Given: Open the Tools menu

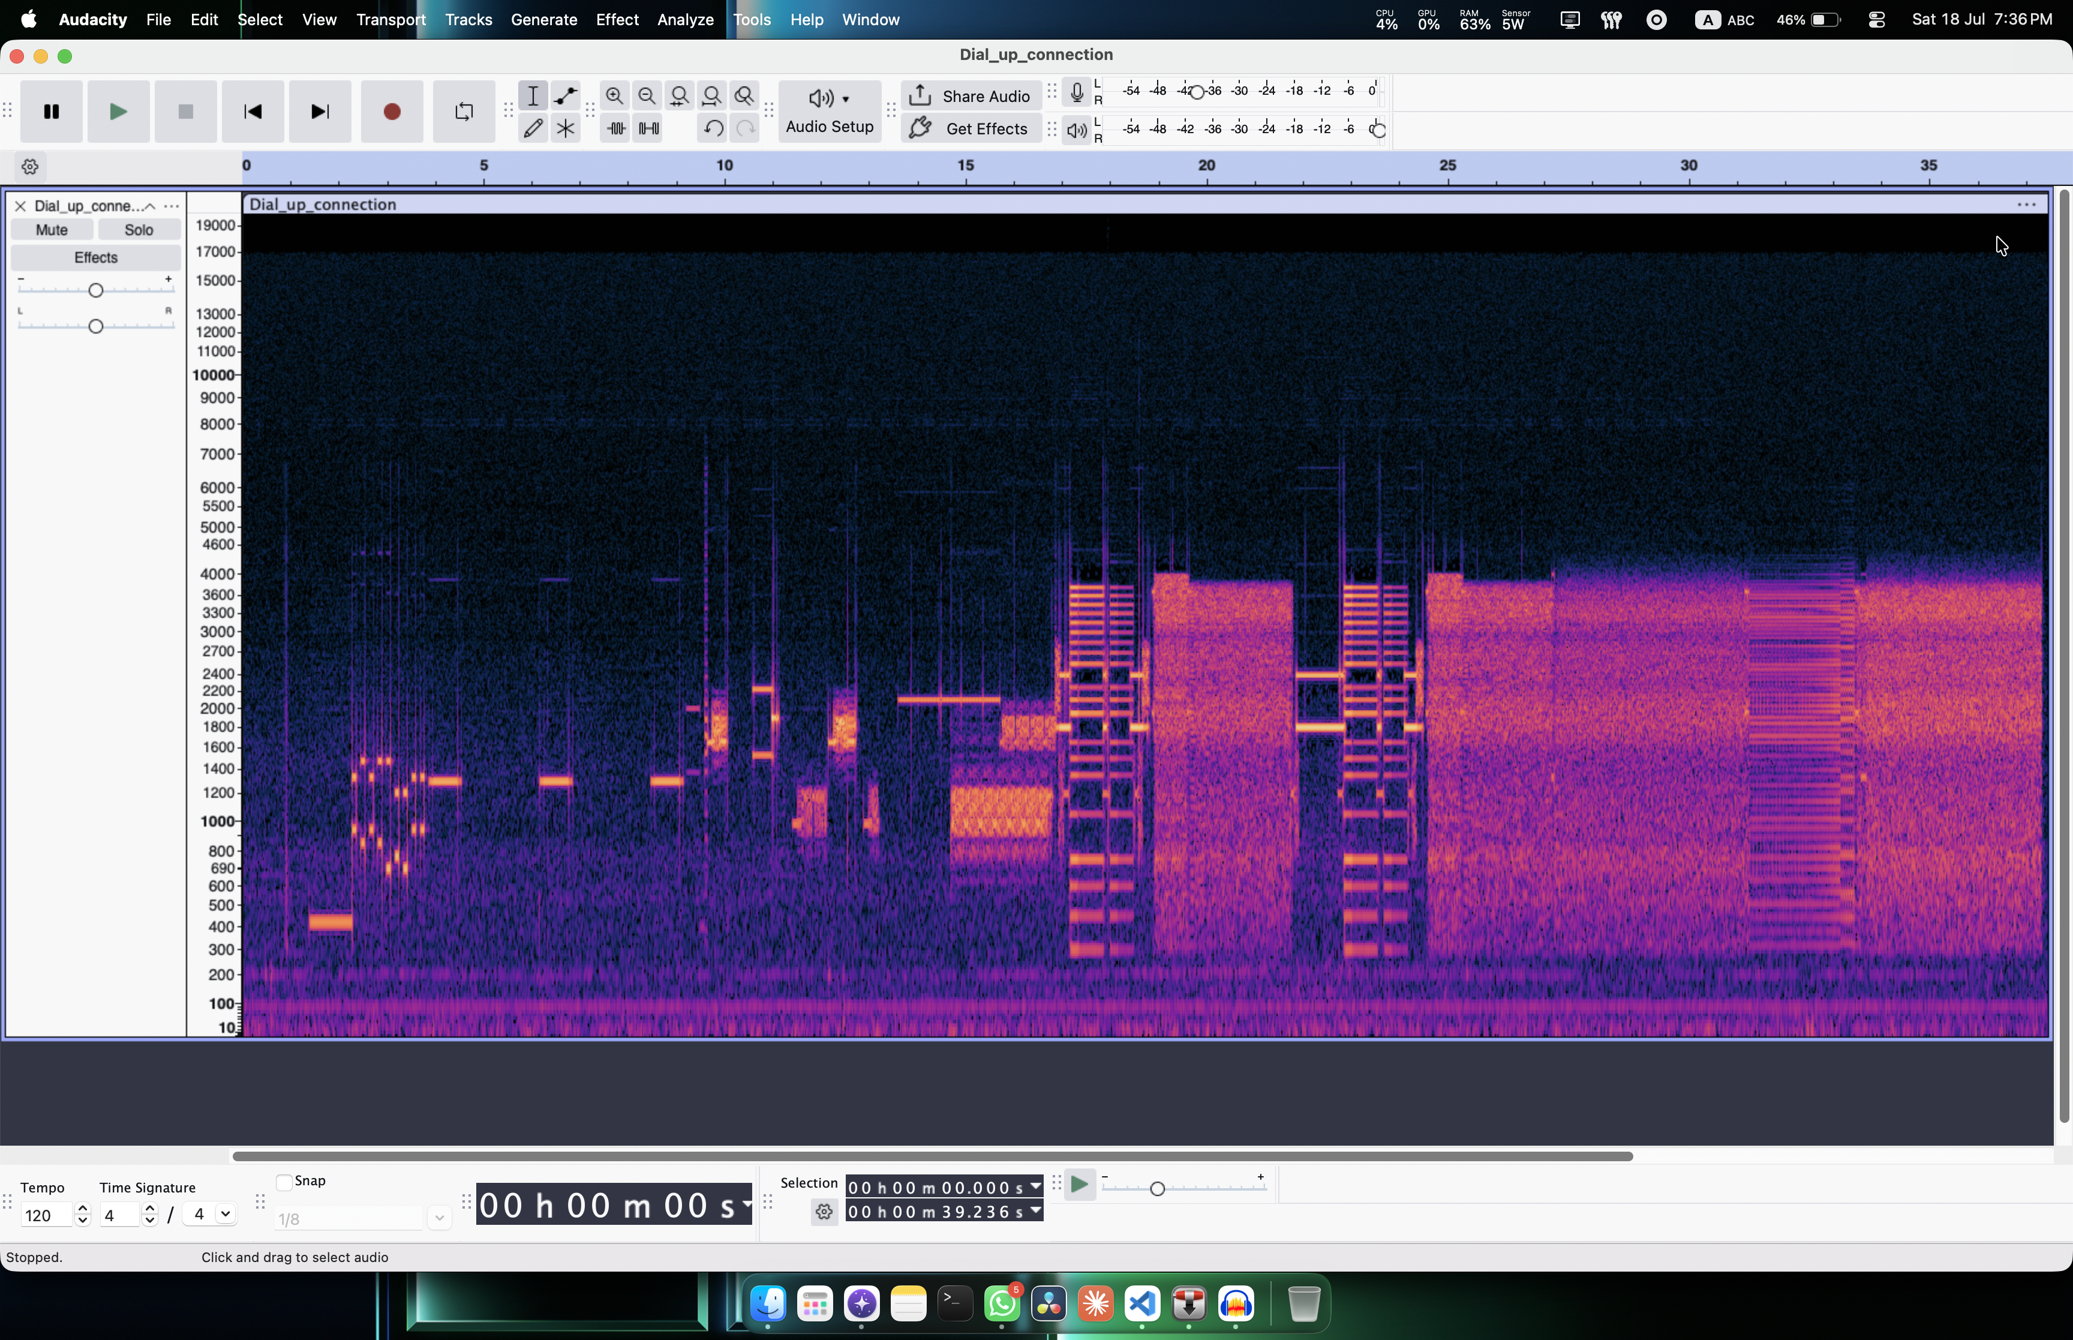Looking at the screenshot, I should click(752, 19).
